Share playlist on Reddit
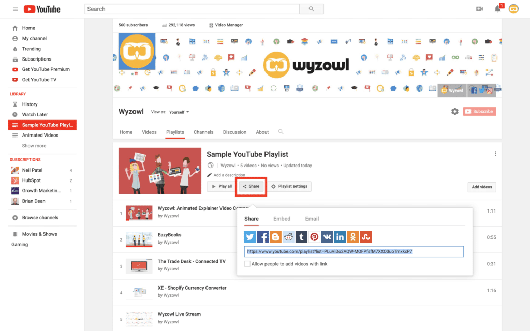Image resolution: width=530 pixels, height=331 pixels. pyautogui.click(x=288, y=237)
